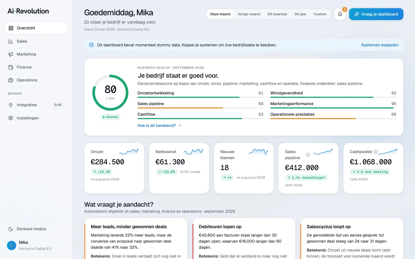Click the +4 badge on Nieuwe klanten
Screen dimensions: 415x259
pyautogui.click(x=227, y=178)
